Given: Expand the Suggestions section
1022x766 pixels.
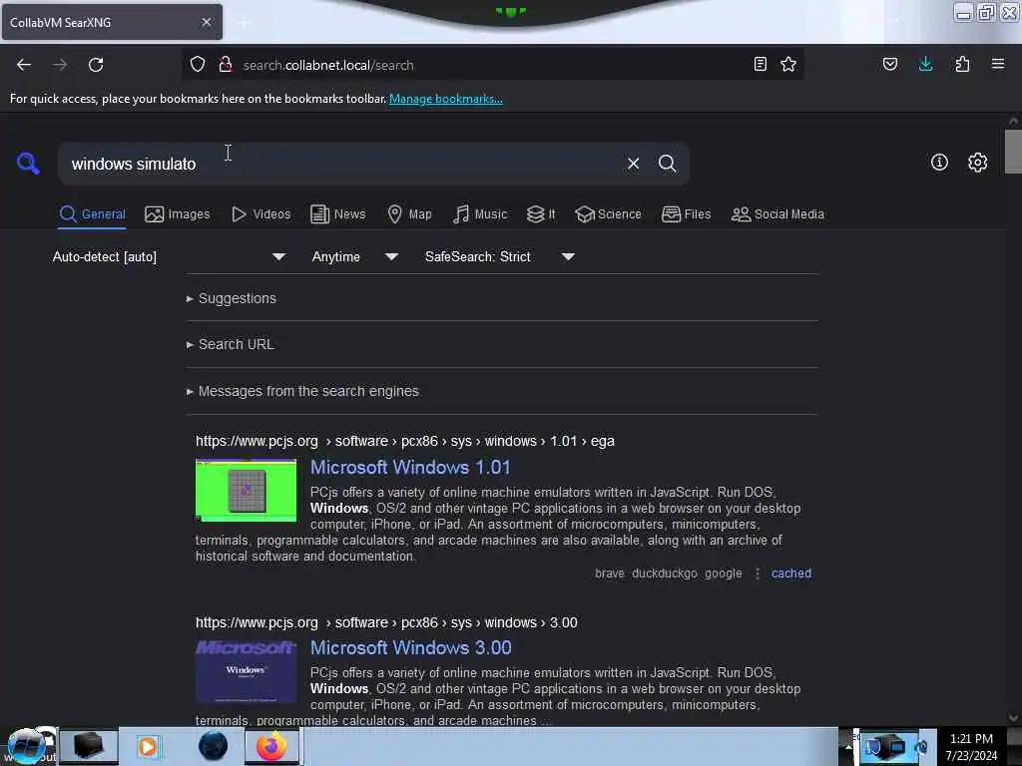Looking at the screenshot, I should pos(232,298).
